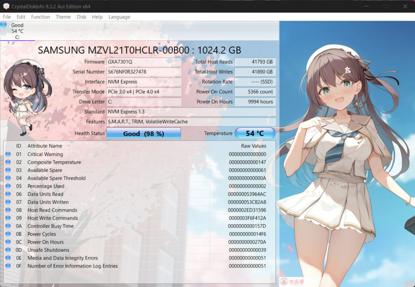Click the blue Good status orb for drive C:
The width and height of the screenshot is (415, 287).
click(x=3, y=25)
